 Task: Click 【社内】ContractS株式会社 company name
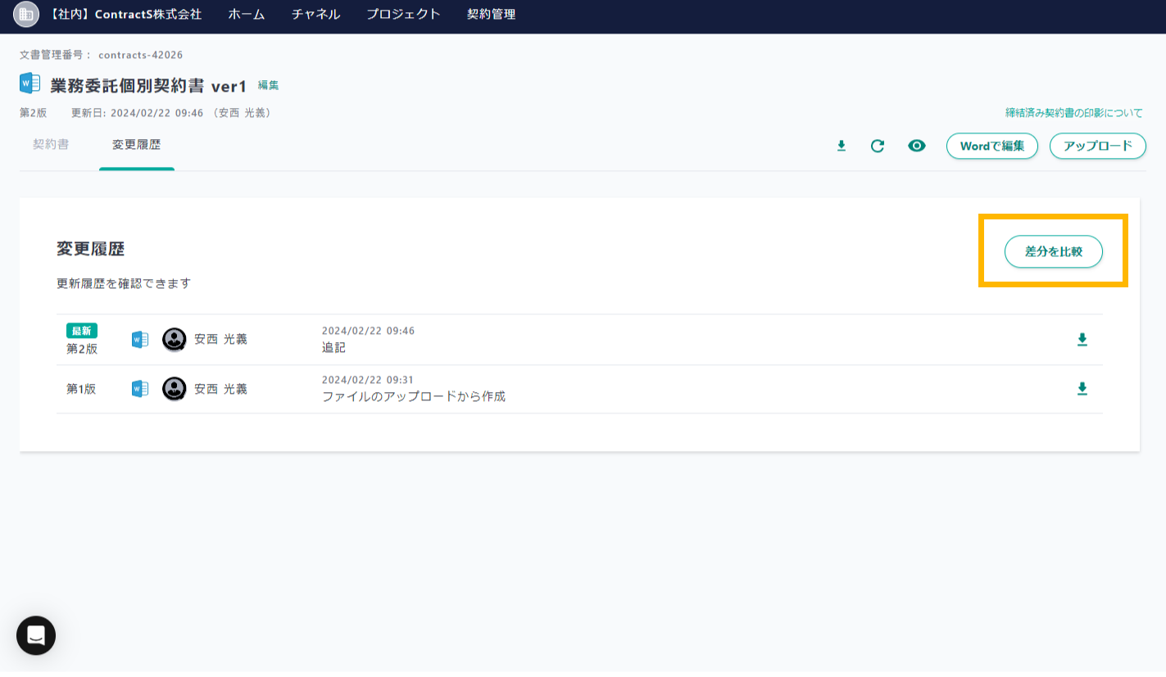tap(125, 14)
